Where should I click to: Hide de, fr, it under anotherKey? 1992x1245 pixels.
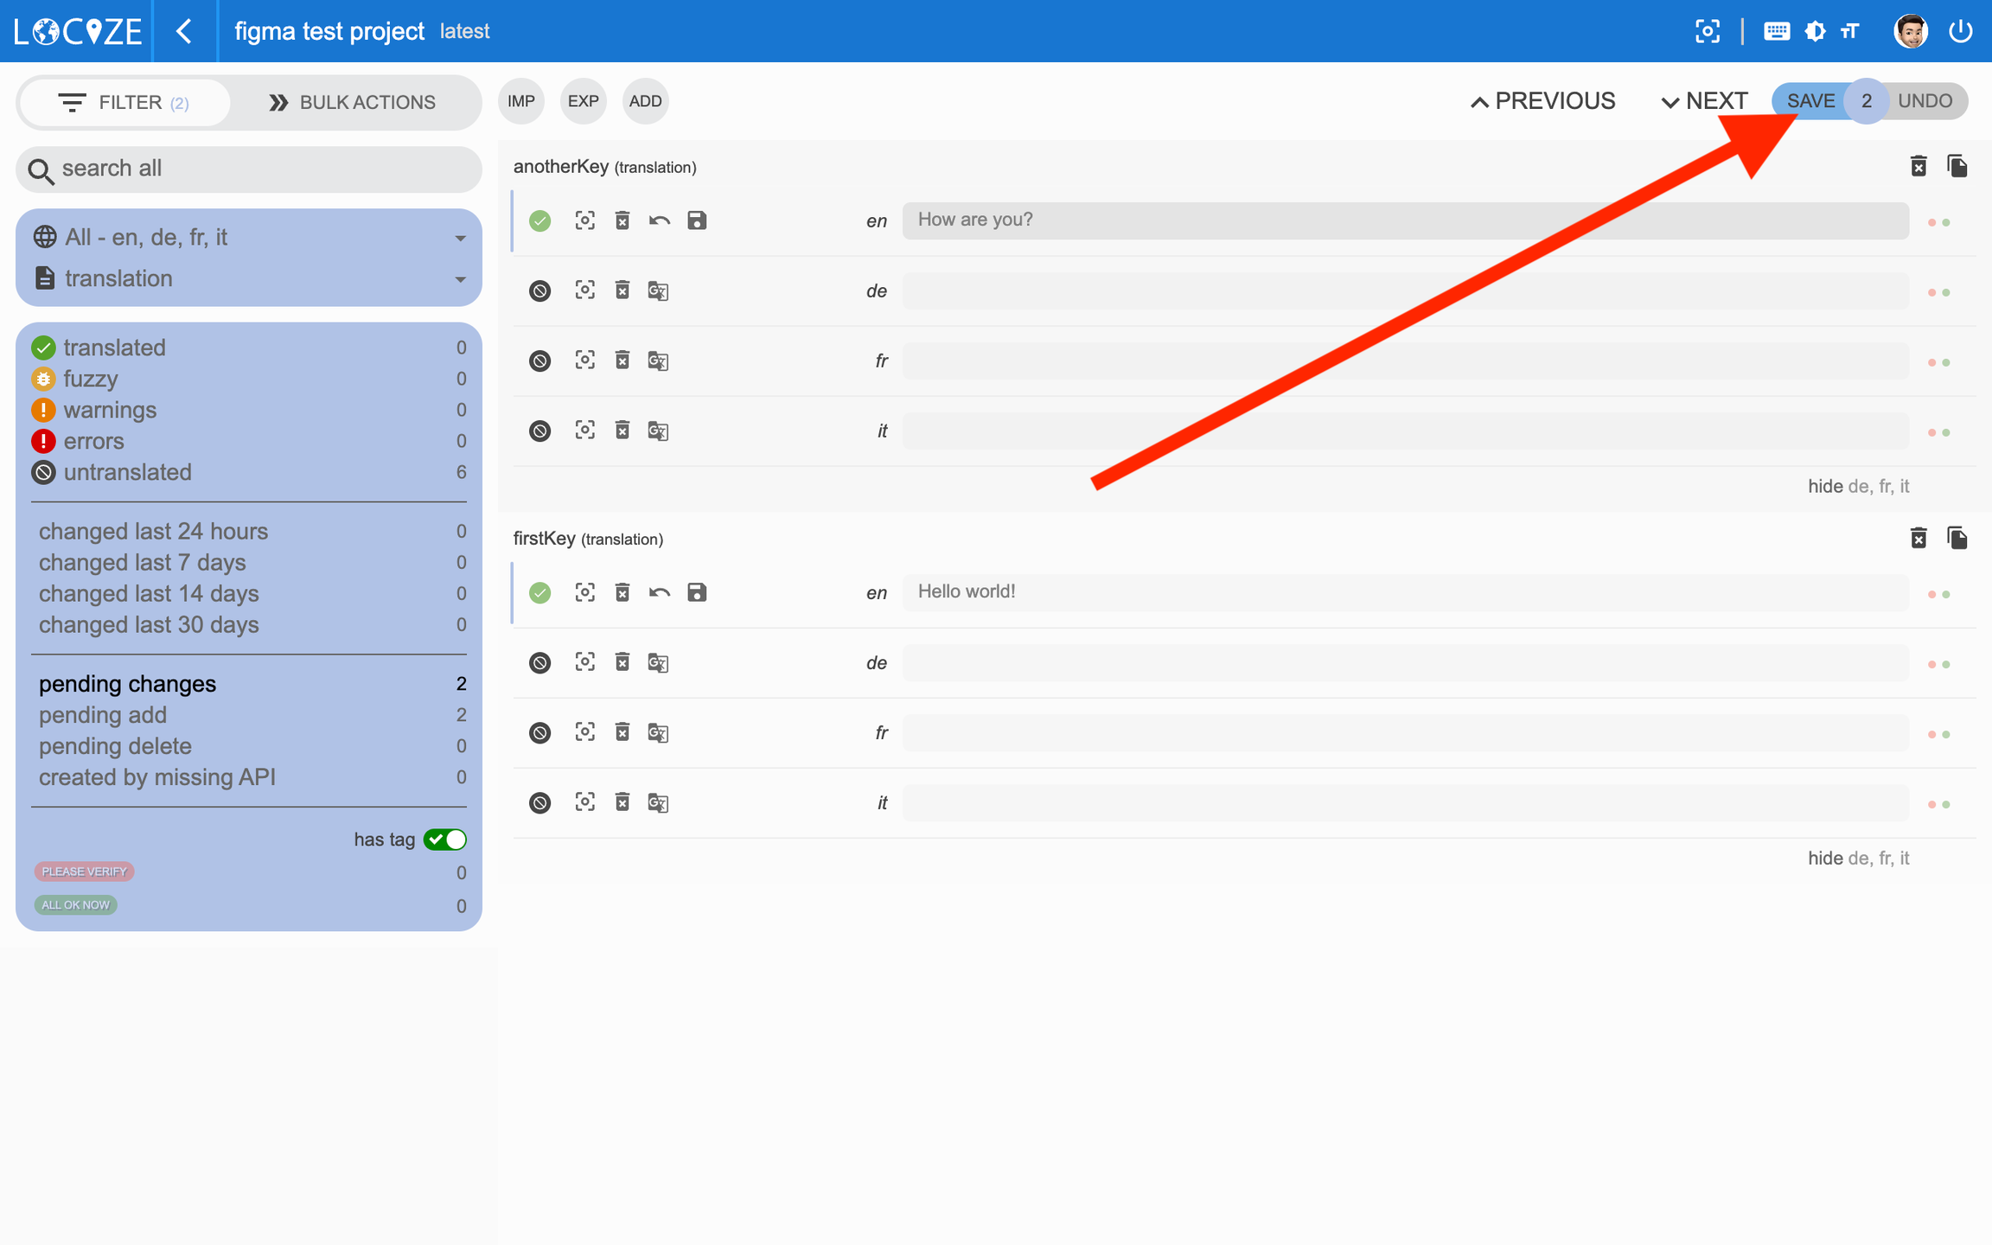tap(1857, 486)
